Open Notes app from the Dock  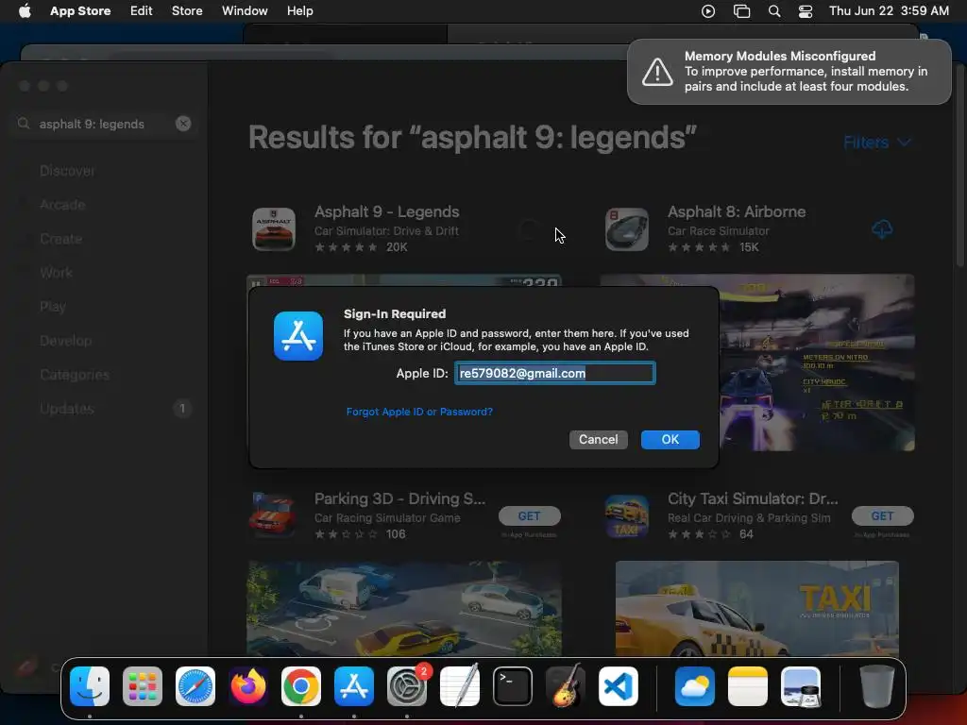point(748,686)
